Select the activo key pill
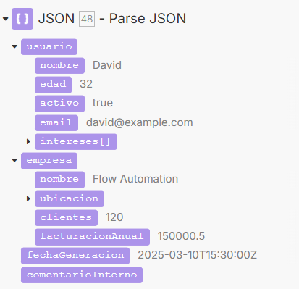Image resolution: width=299 pixels, height=289 pixels. click(59, 104)
